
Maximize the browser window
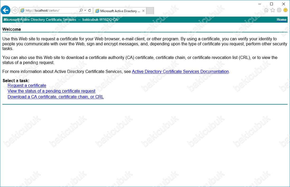point(272,4)
